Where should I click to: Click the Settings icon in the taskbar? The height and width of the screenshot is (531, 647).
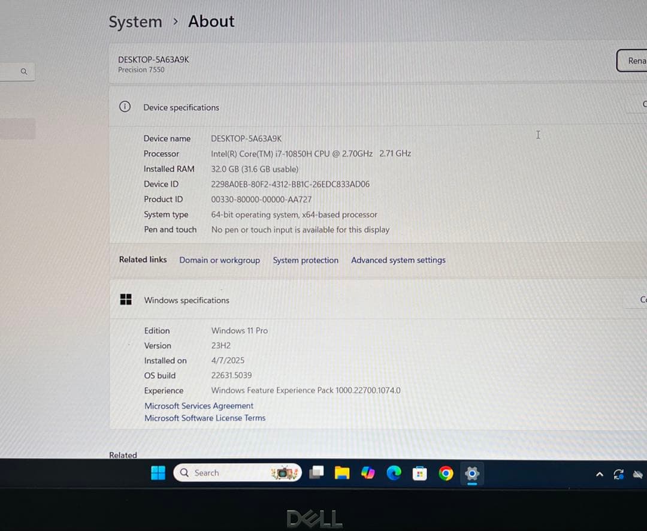472,473
